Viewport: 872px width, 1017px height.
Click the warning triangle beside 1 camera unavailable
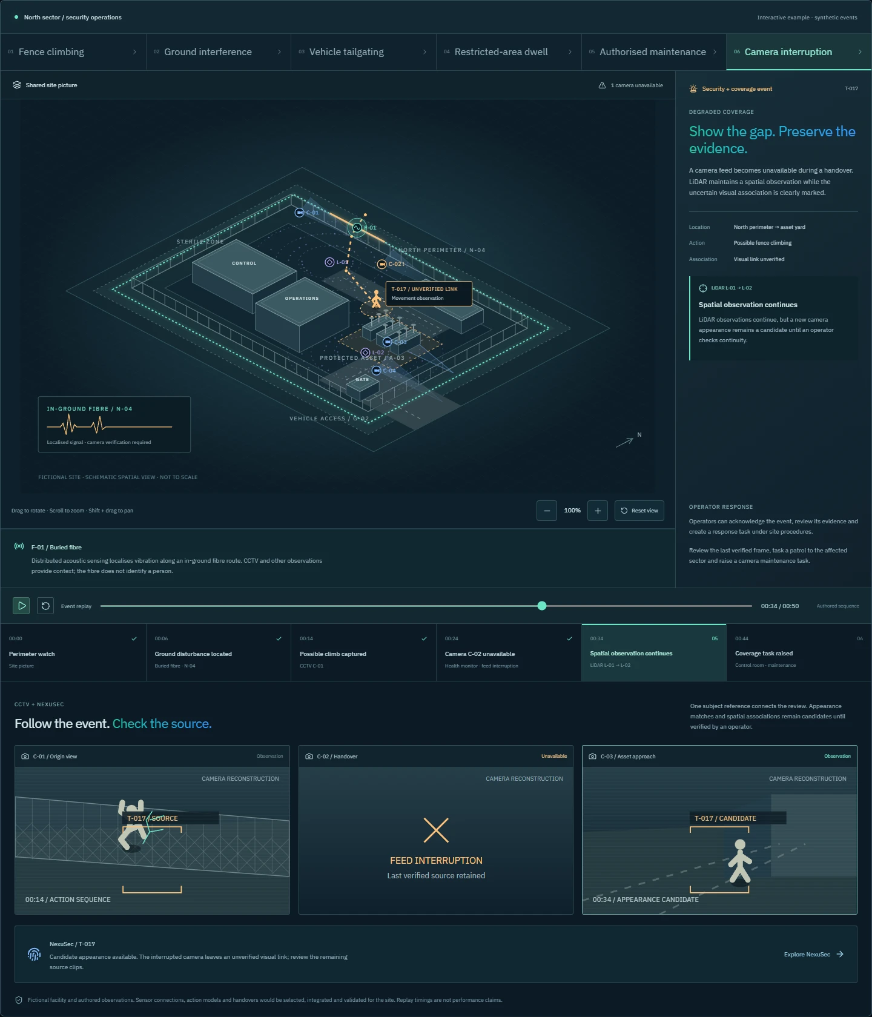pyautogui.click(x=602, y=85)
